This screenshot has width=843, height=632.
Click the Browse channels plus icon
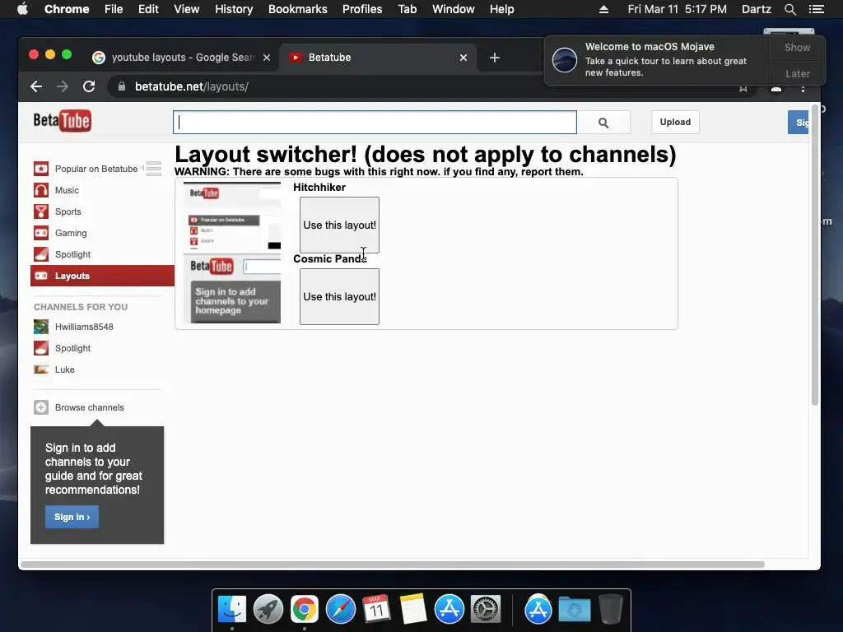tap(41, 407)
